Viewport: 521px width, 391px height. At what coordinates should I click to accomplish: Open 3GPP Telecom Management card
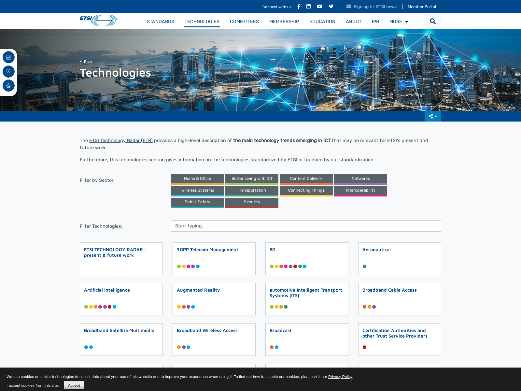pos(214,259)
